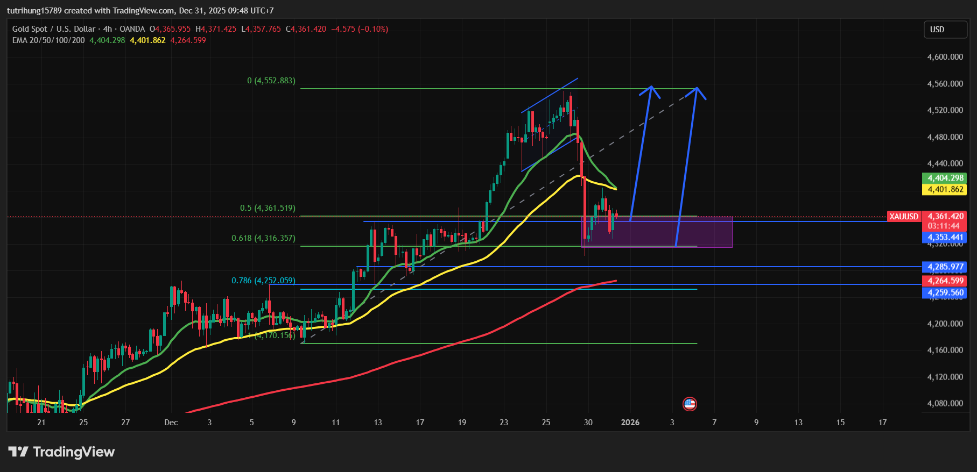
Task: Click the yellow 4,401.862 EMA price tag
Action: (x=945, y=189)
